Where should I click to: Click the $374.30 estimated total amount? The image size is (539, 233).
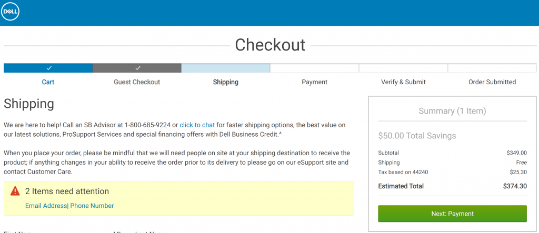[515, 186]
